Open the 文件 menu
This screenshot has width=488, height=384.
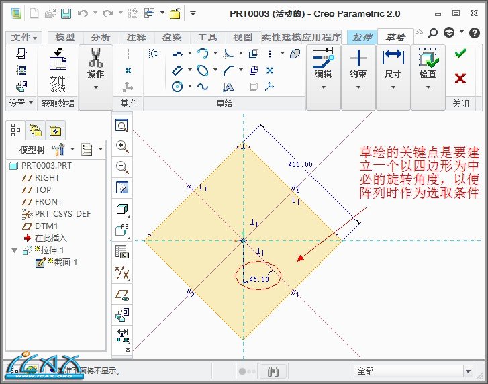pyautogui.click(x=25, y=38)
